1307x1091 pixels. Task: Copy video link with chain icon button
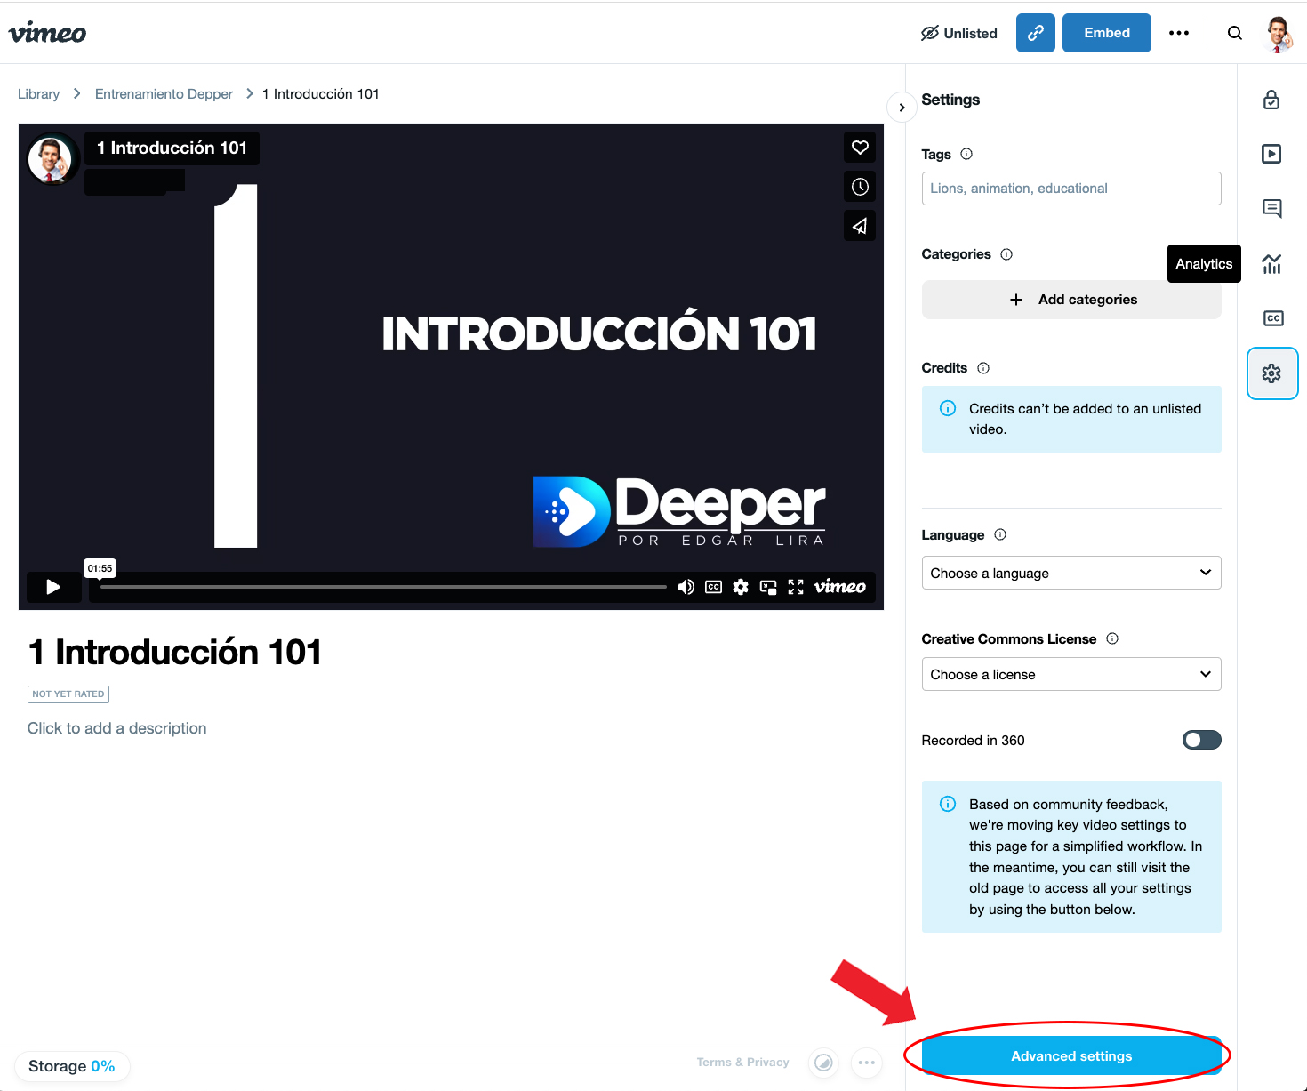coord(1036,33)
